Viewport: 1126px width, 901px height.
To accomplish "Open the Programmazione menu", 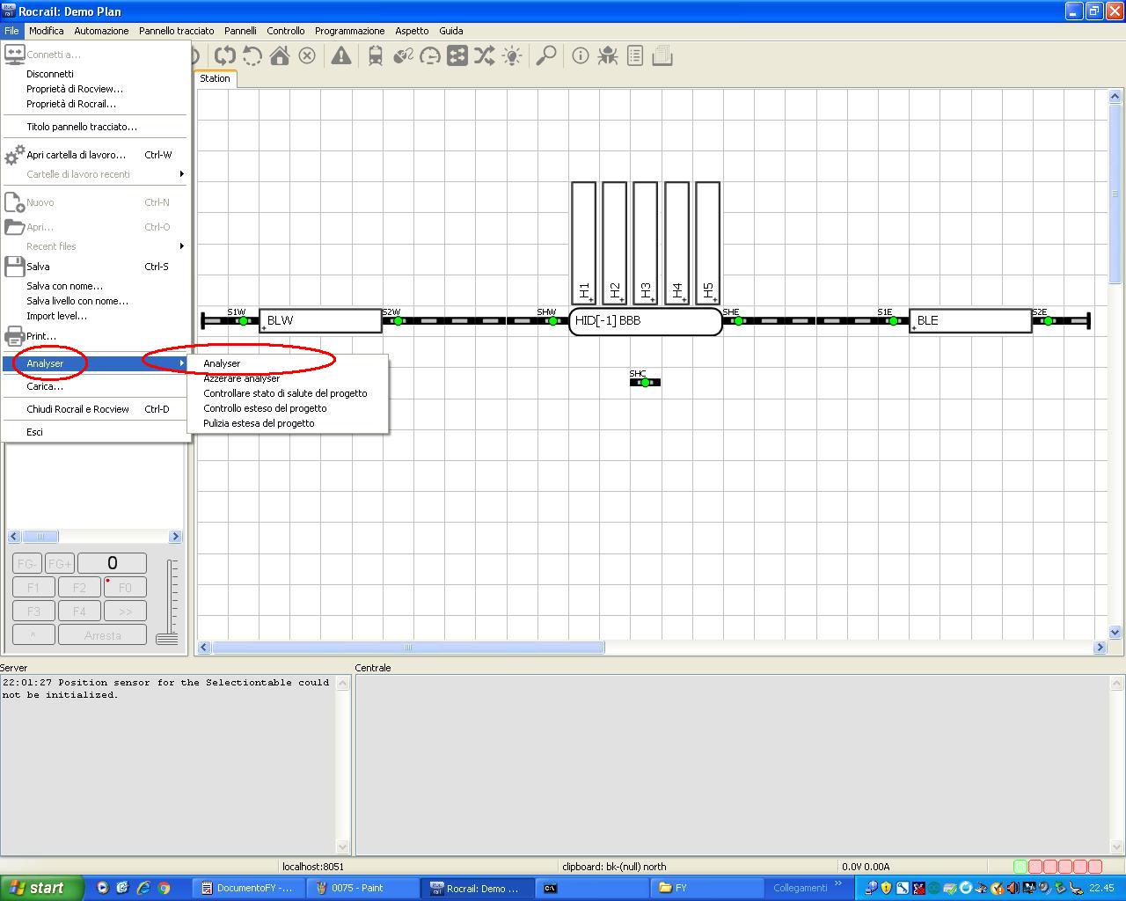I will 349,31.
